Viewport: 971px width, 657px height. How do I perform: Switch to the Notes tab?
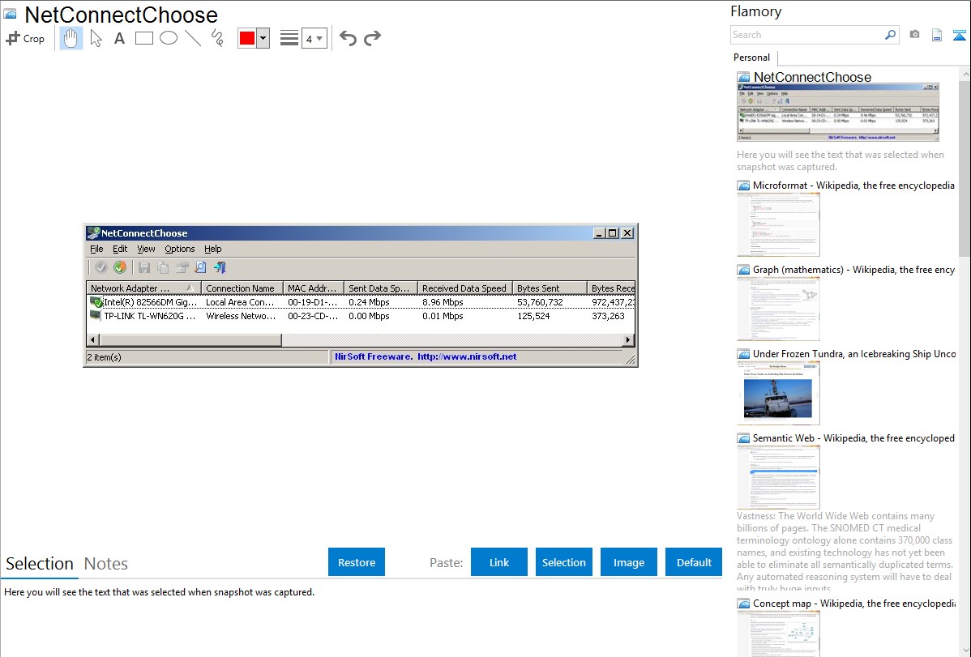click(106, 564)
